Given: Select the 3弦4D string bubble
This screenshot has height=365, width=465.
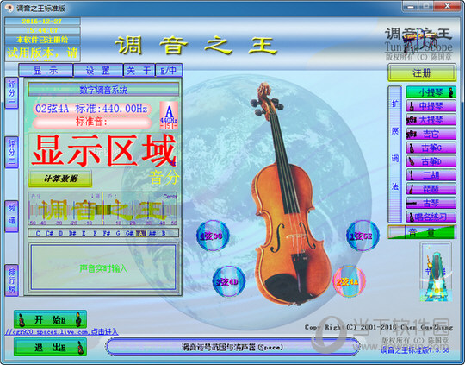Looking at the screenshot, I should (229, 281).
